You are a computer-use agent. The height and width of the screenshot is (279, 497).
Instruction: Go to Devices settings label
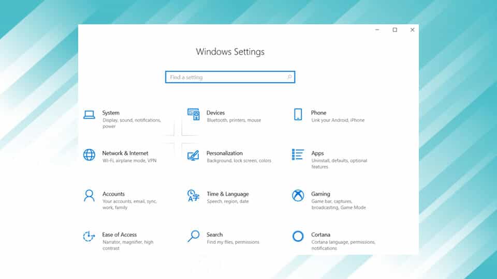point(215,113)
